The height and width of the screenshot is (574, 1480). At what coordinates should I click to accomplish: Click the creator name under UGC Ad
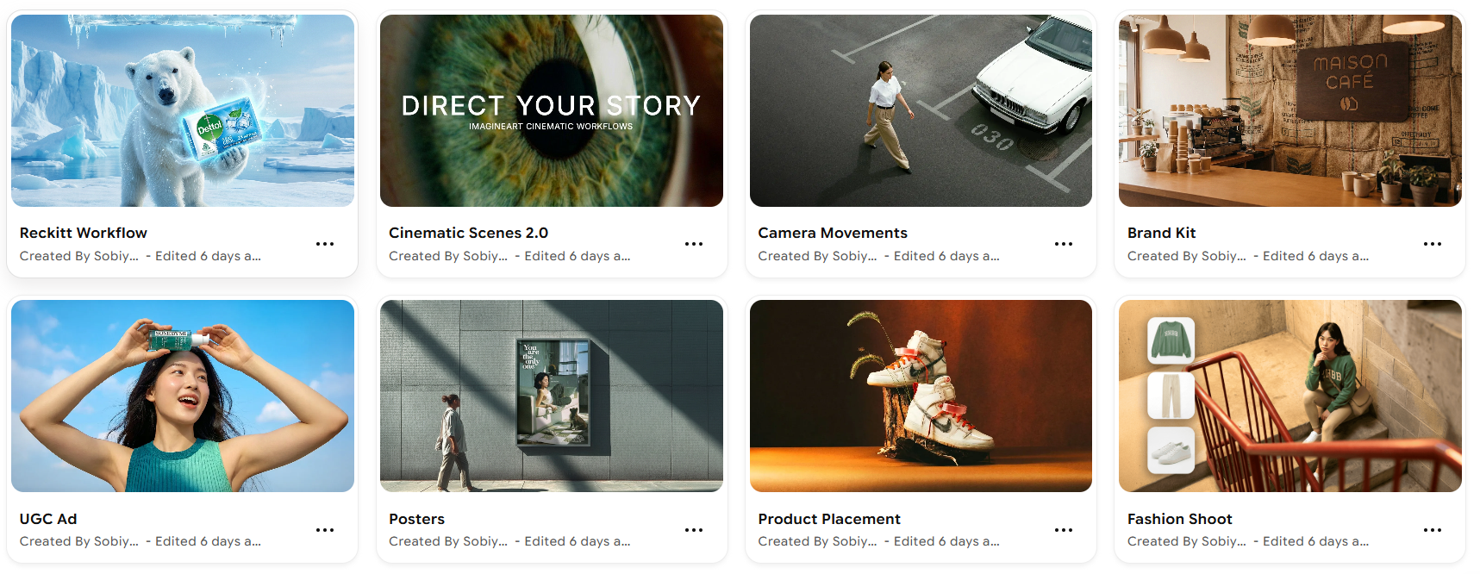pyautogui.click(x=79, y=541)
